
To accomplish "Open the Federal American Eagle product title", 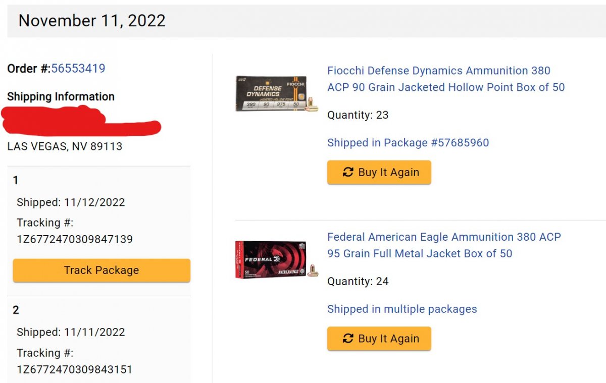I will point(444,245).
